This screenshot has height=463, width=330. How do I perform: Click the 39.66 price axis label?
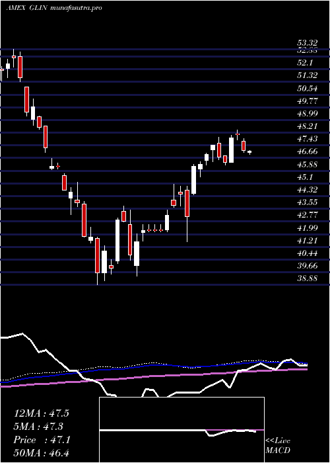tap(307, 266)
